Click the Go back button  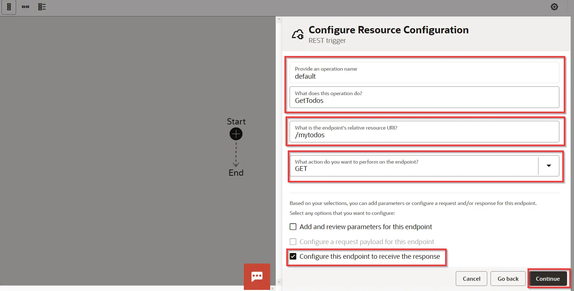(508, 279)
